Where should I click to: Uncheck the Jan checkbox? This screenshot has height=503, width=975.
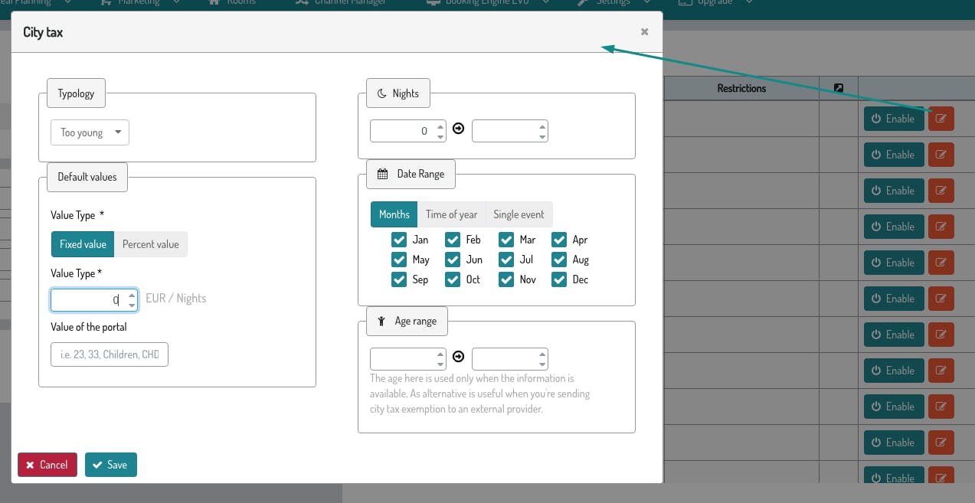coord(398,240)
